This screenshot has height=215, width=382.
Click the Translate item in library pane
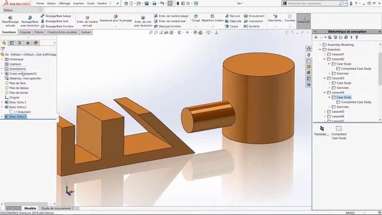(322, 131)
